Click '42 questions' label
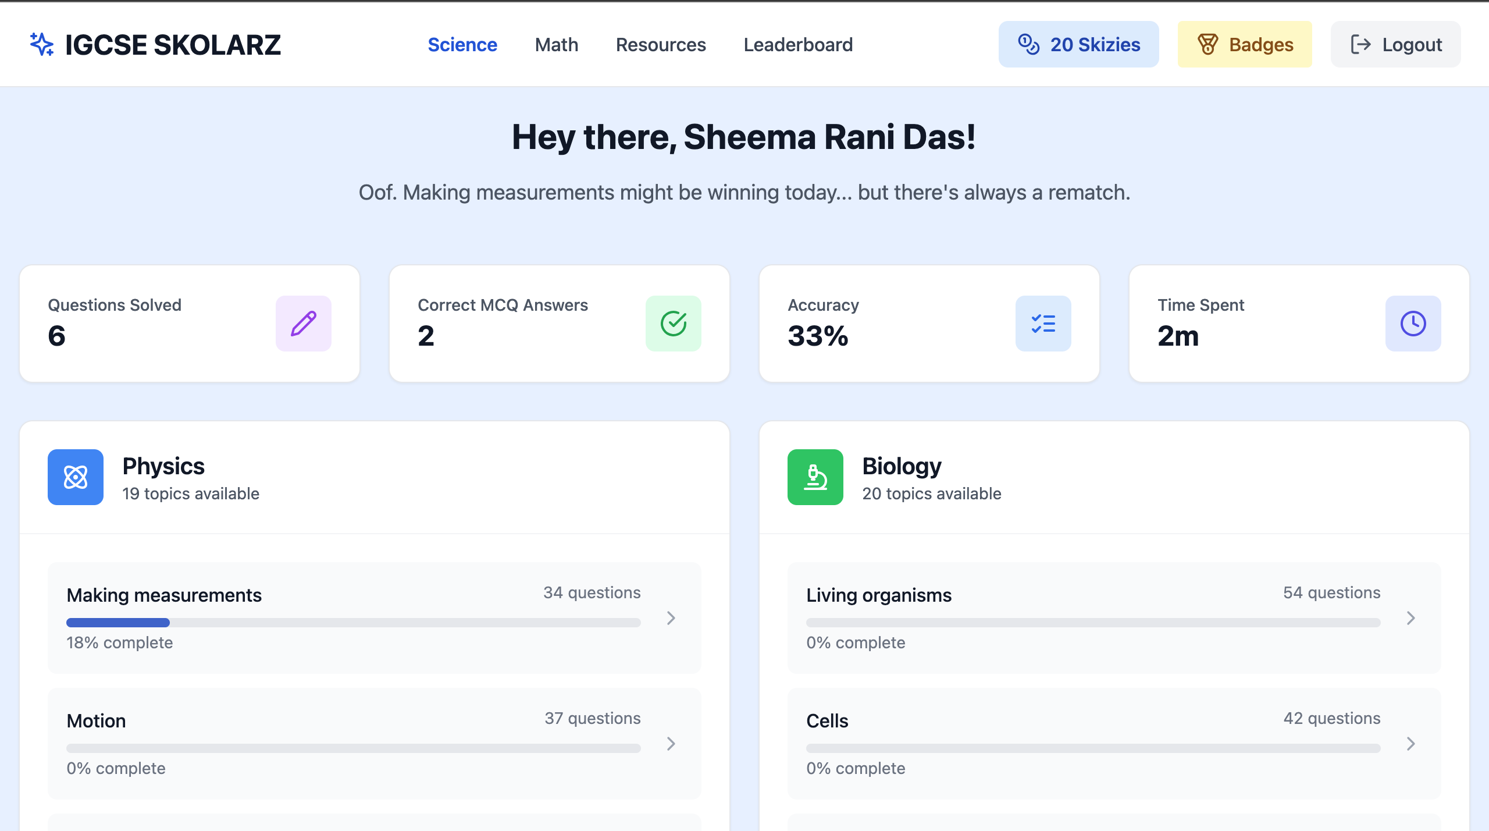1489x831 pixels. (x=1332, y=718)
